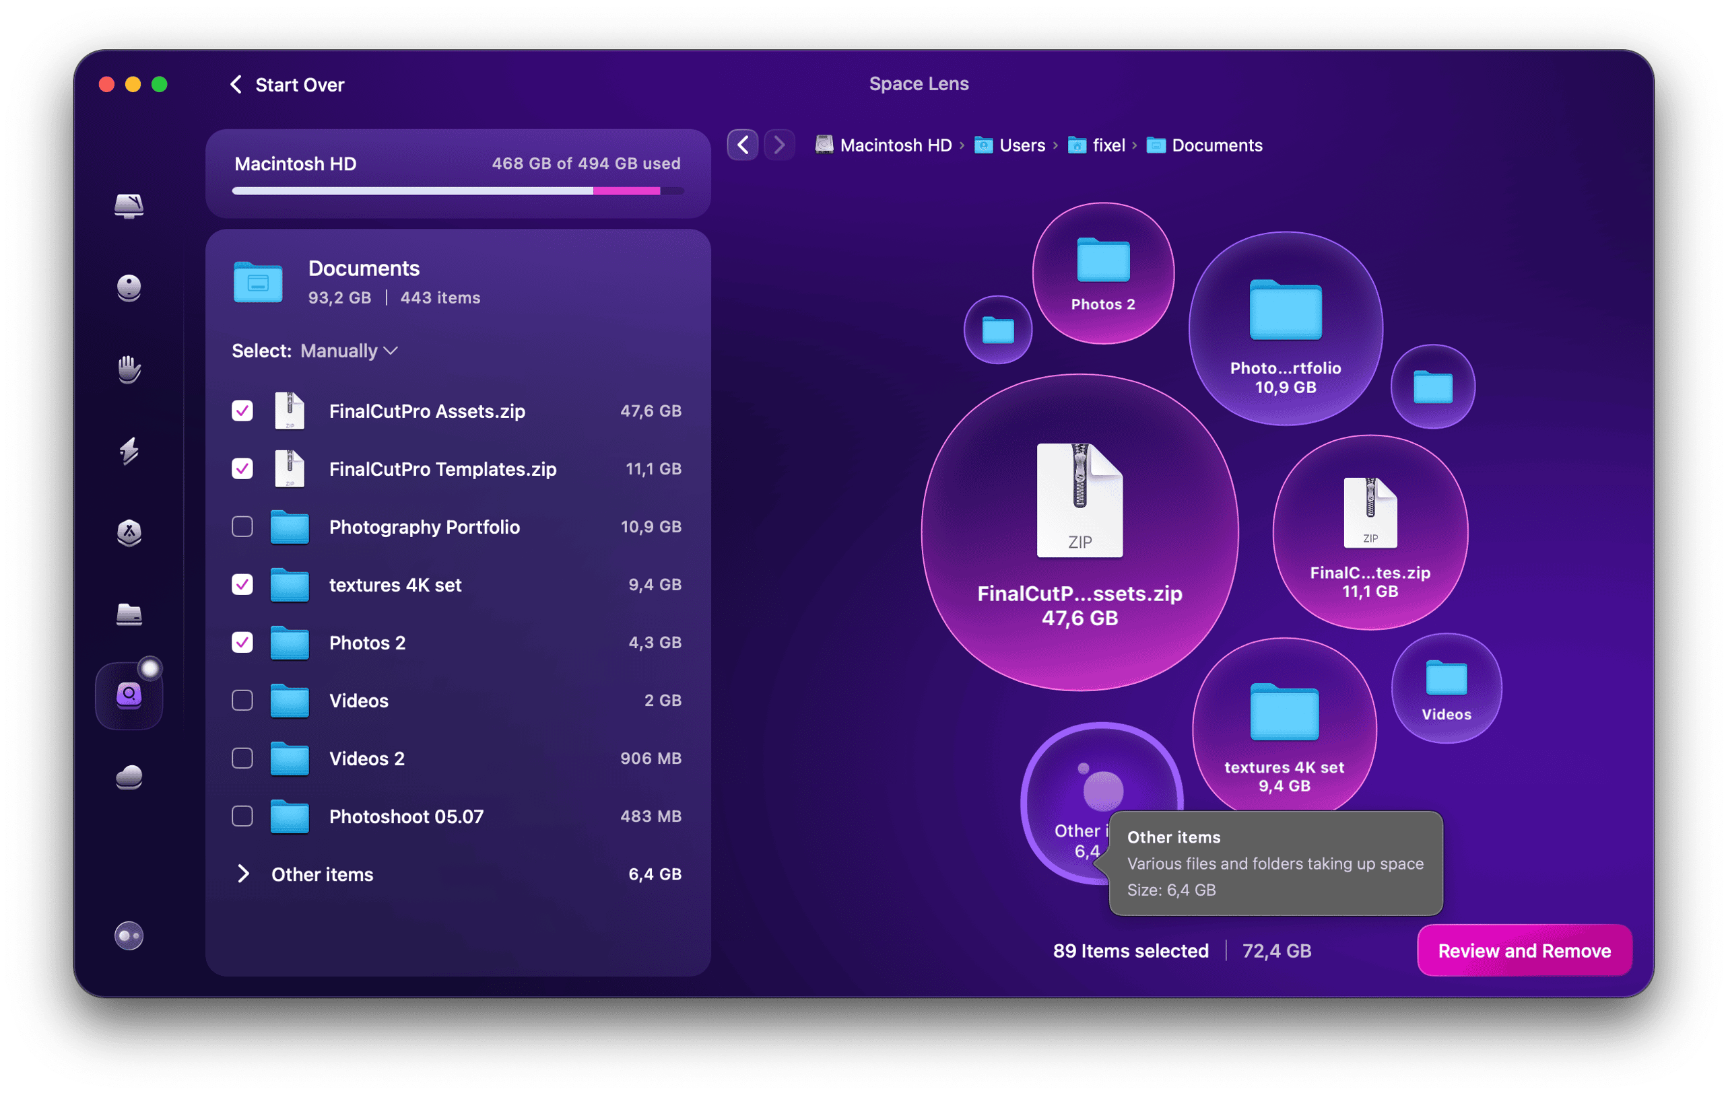Image resolution: width=1728 pixels, height=1095 pixels.
Task: Expand the Other items row
Action: point(243,874)
